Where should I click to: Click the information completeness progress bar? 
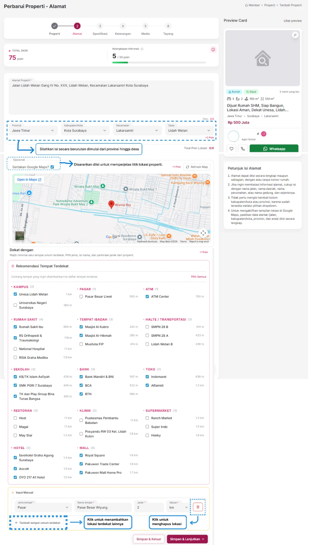click(x=159, y=63)
